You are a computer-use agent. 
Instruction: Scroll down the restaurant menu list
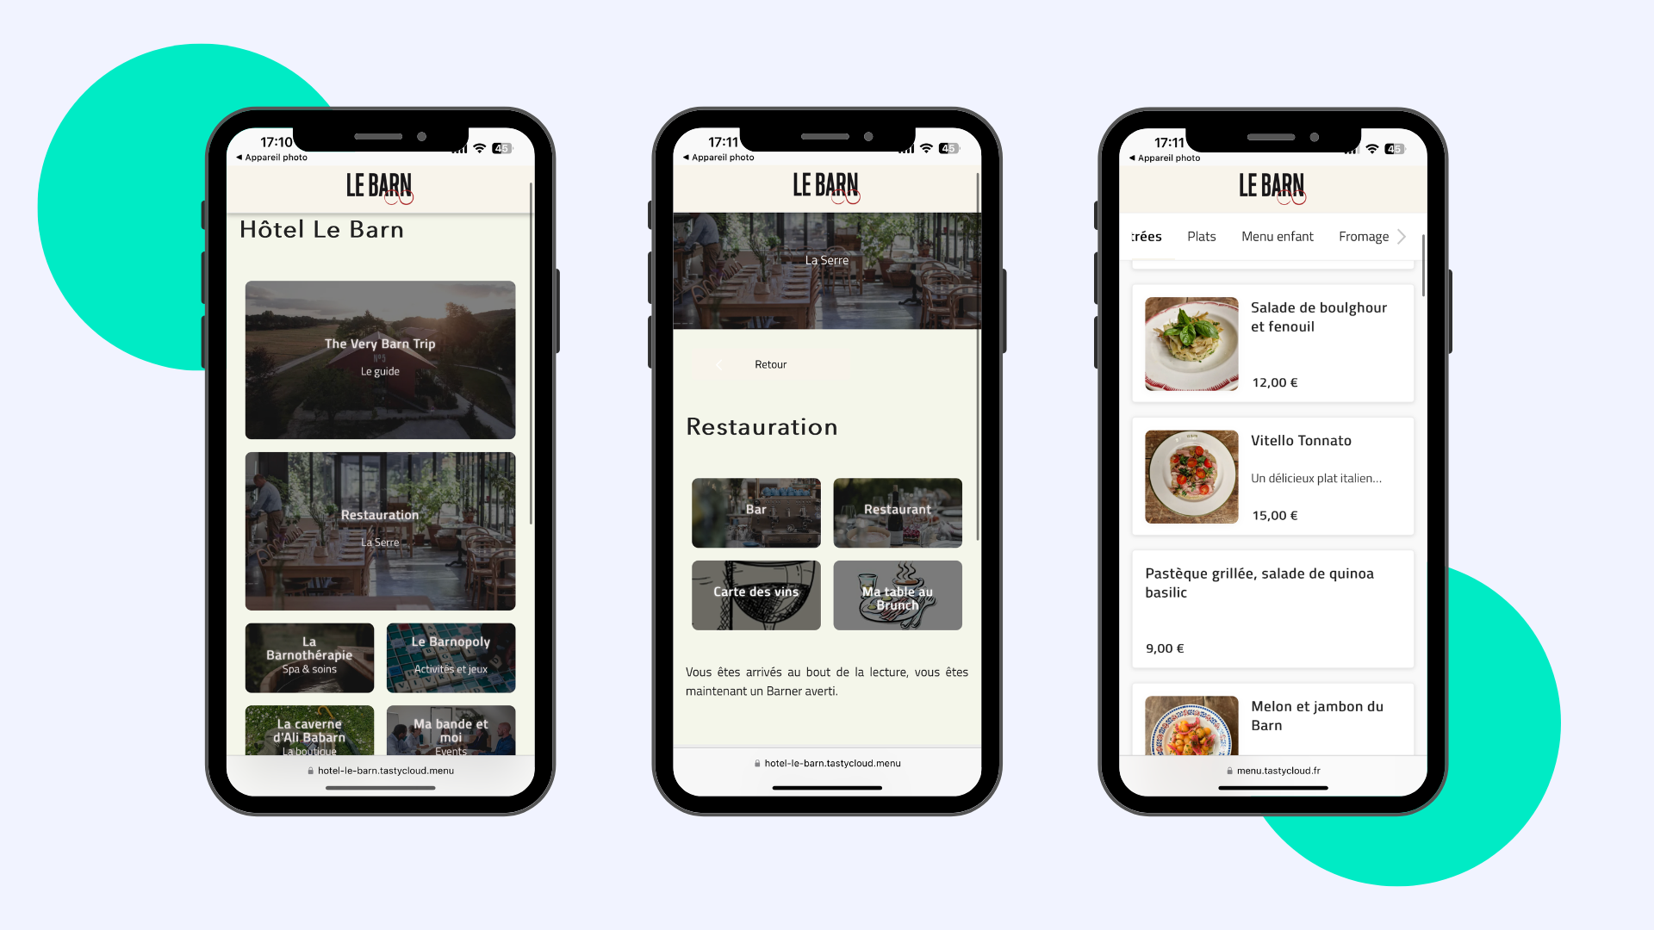(1266, 511)
